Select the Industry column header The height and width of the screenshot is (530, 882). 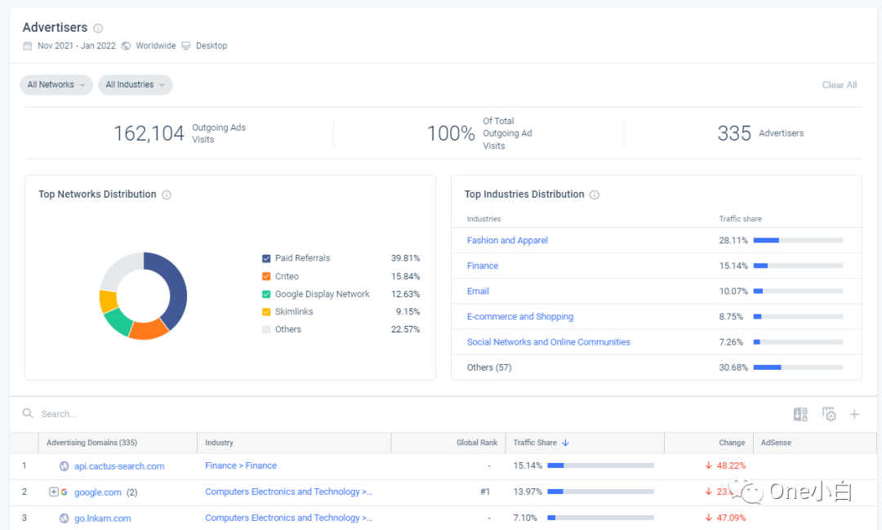pyautogui.click(x=218, y=442)
